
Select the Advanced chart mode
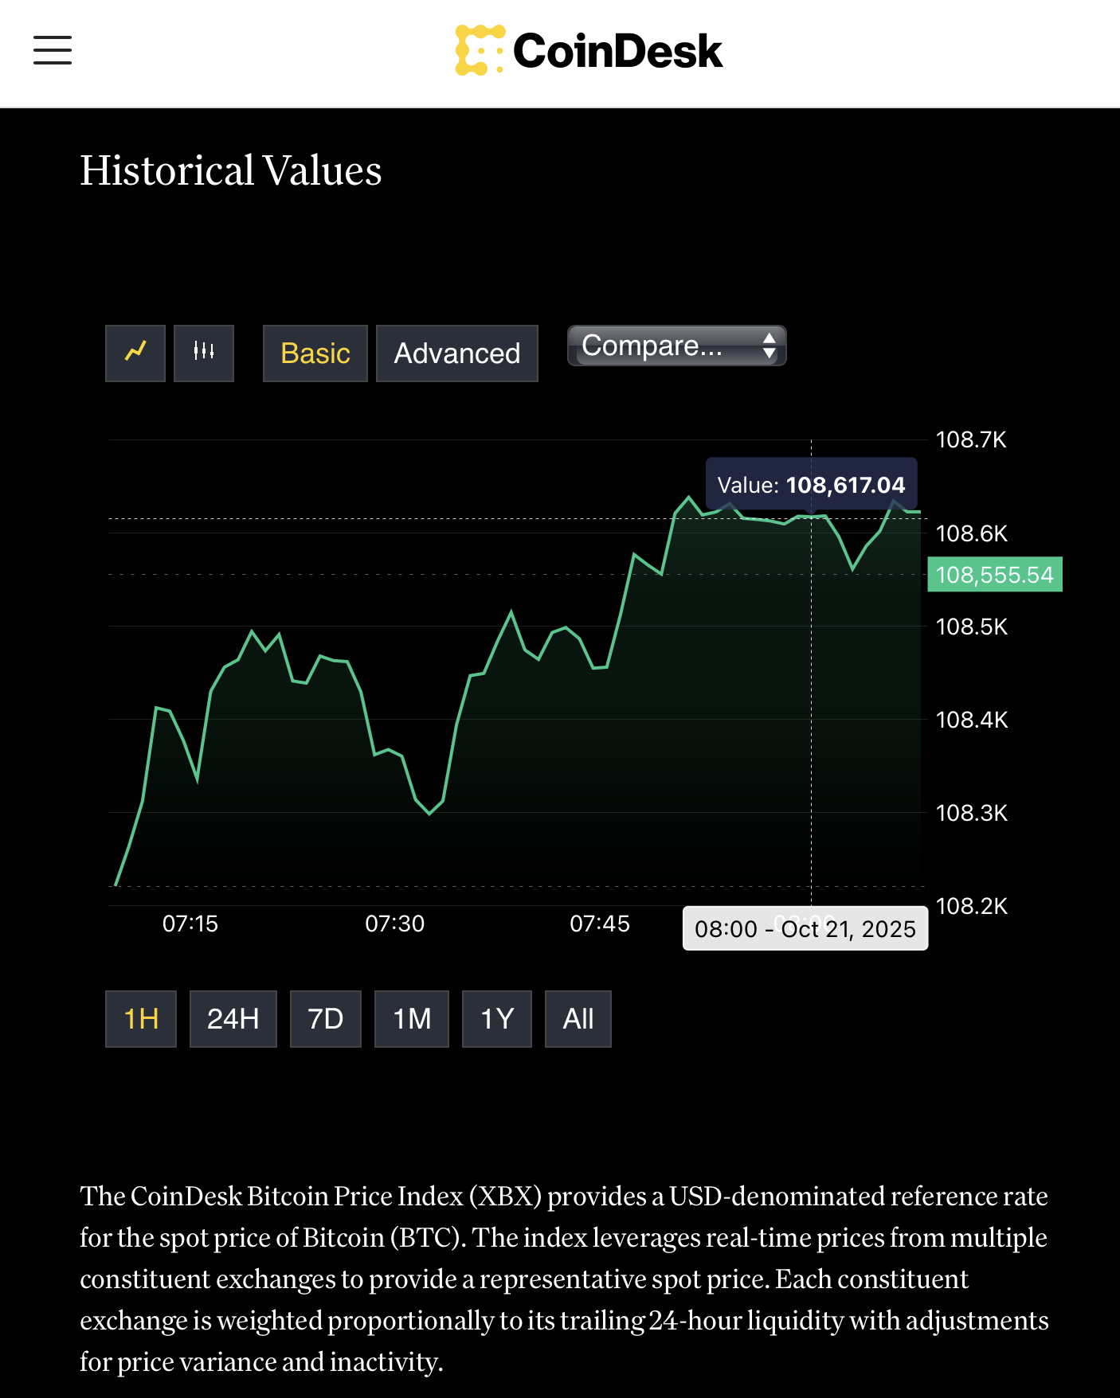(x=457, y=353)
